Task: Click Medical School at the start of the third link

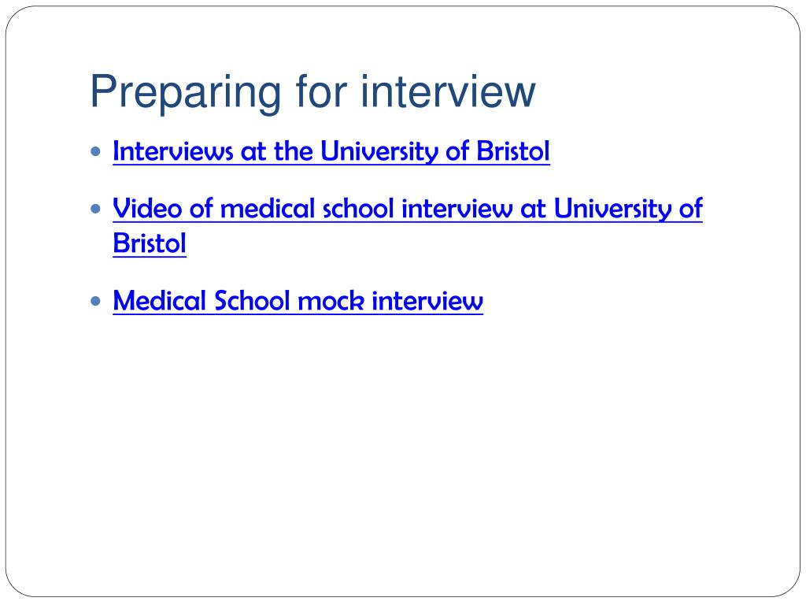Action: coord(201,301)
